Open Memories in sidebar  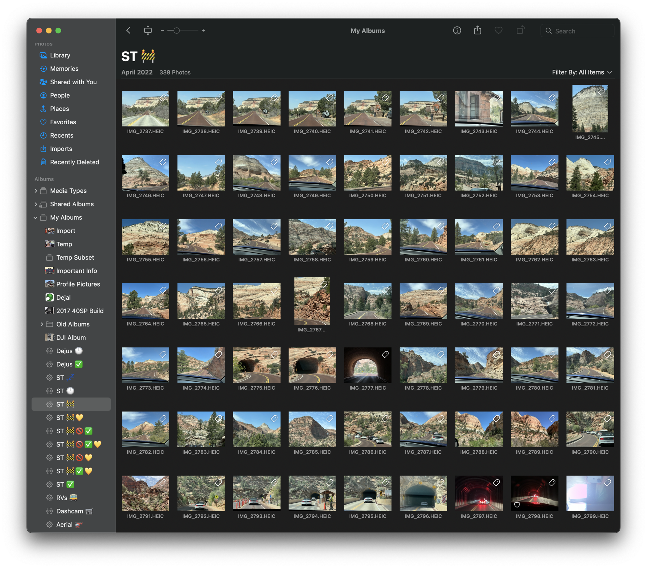tap(71, 68)
